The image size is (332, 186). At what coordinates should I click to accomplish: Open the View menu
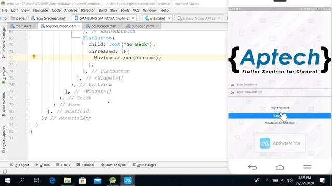pos(25,10)
